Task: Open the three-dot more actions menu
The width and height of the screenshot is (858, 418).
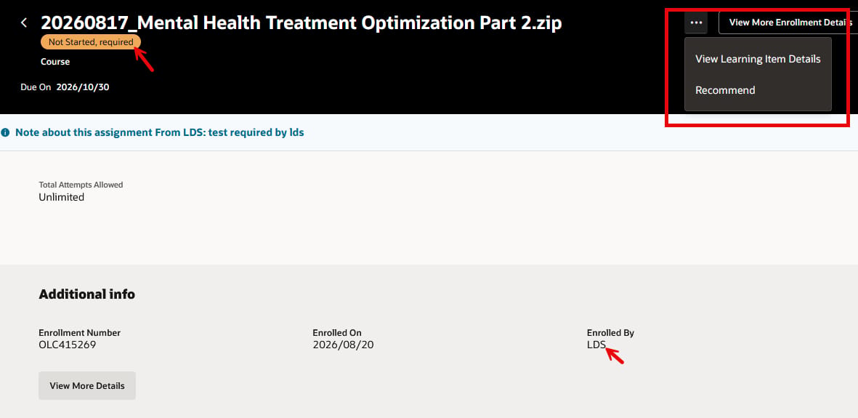Action: 695,23
